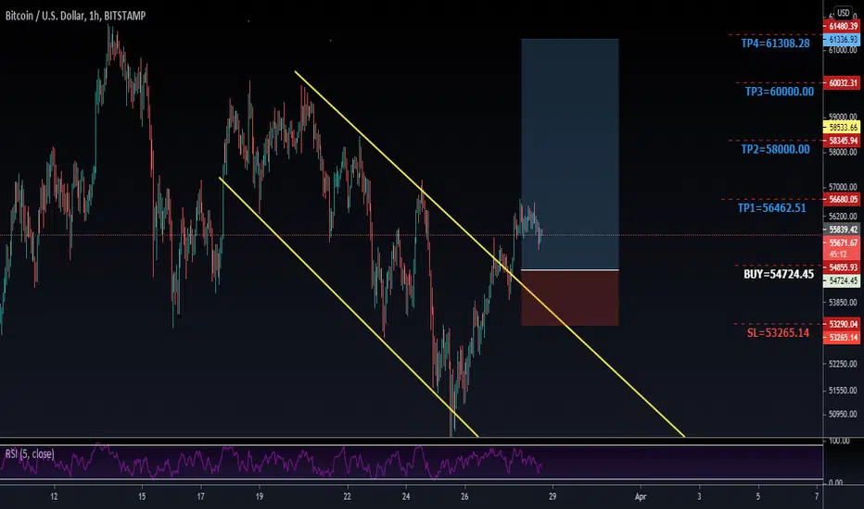Click the 57000.00 price axis tick

(x=843, y=187)
